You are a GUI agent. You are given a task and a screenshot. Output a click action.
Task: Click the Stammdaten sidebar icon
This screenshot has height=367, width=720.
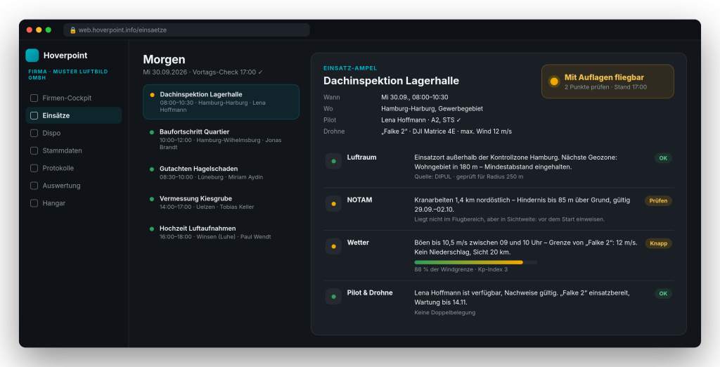click(34, 150)
